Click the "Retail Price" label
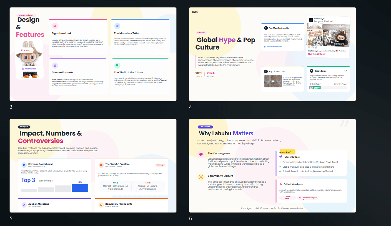 point(315,84)
